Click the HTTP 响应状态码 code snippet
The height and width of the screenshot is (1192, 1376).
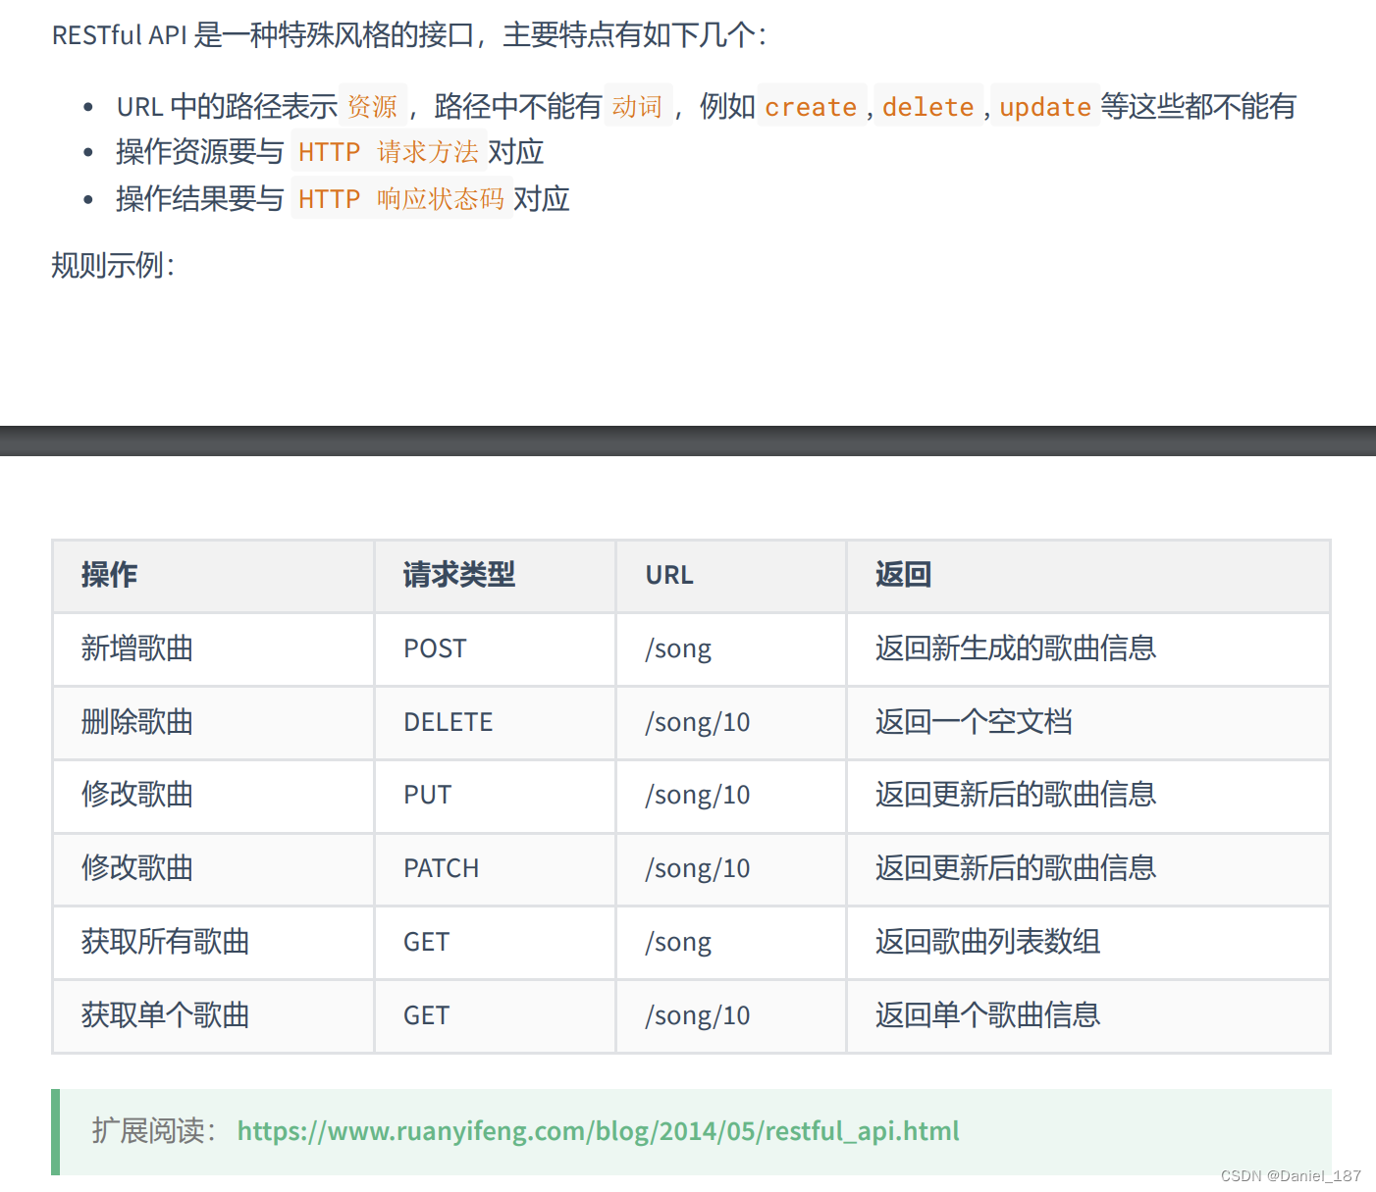pyautogui.click(x=401, y=199)
